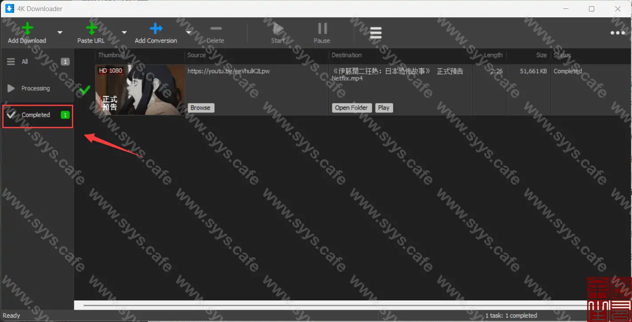Click the Open Folder button
Image resolution: width=632 pixels, height=322 pixels.
point(351,108)
